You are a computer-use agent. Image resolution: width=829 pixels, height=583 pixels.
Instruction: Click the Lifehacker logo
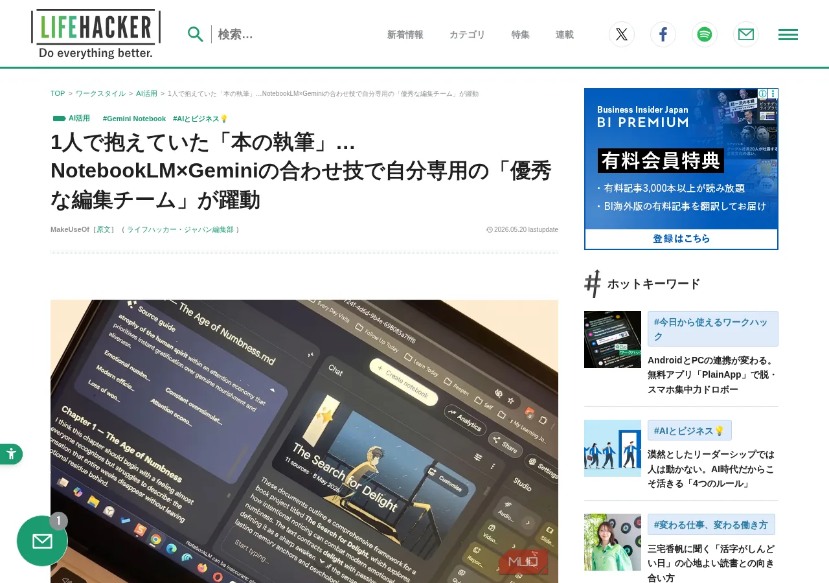96,34
